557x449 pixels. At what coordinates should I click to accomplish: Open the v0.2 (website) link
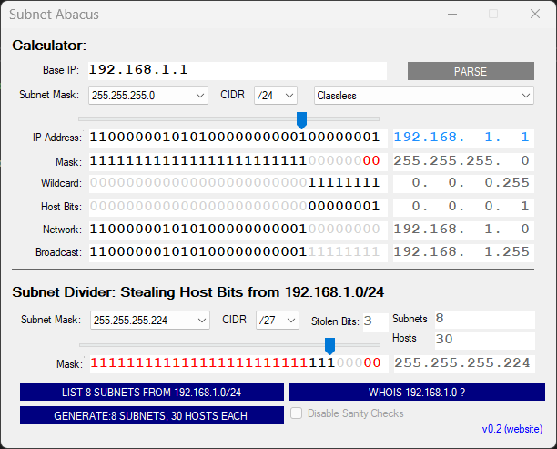[x=514, y=429]
